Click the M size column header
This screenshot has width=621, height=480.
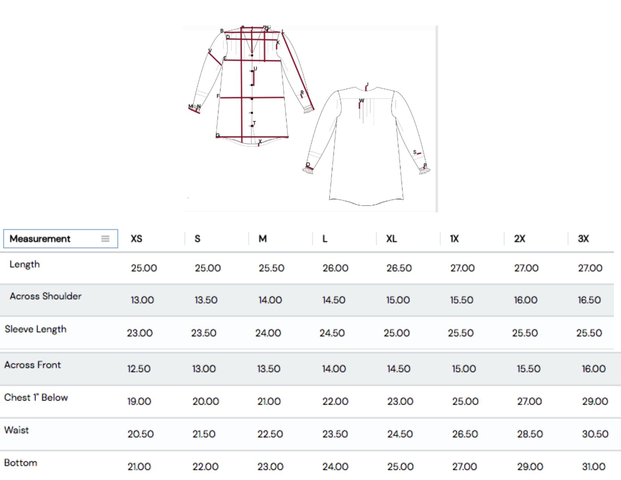point(263,239)
